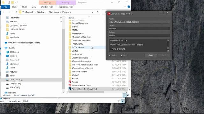
Task: Select the Shortcut Tools tab
Action: tap(47, 7)
